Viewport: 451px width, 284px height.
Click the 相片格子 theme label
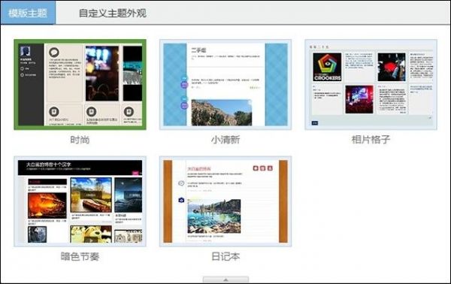pos(371,140)
